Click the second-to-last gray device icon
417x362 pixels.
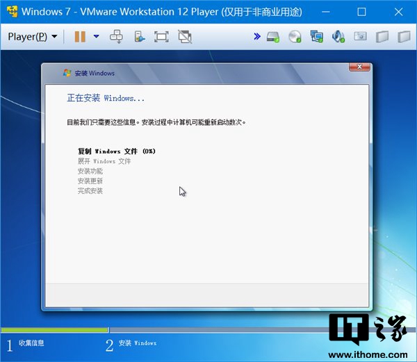pyautogui.click(x=382, y=36)
